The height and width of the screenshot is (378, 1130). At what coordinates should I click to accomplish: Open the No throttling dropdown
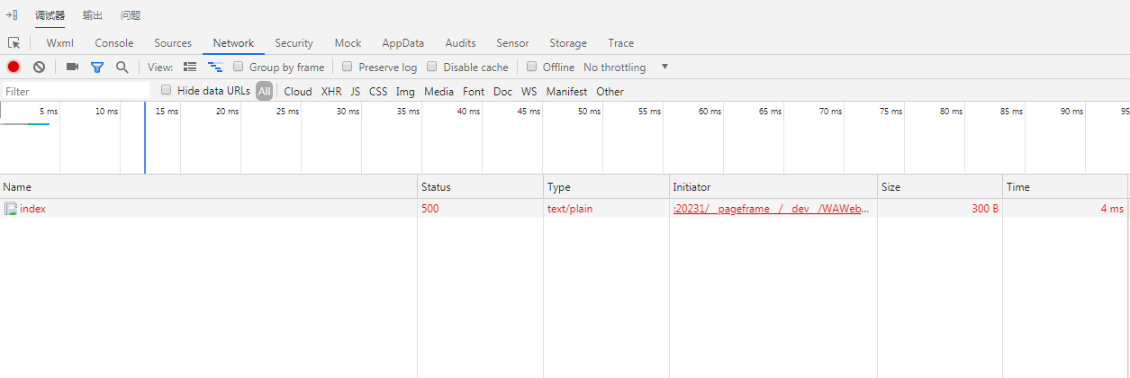[626, 67]
